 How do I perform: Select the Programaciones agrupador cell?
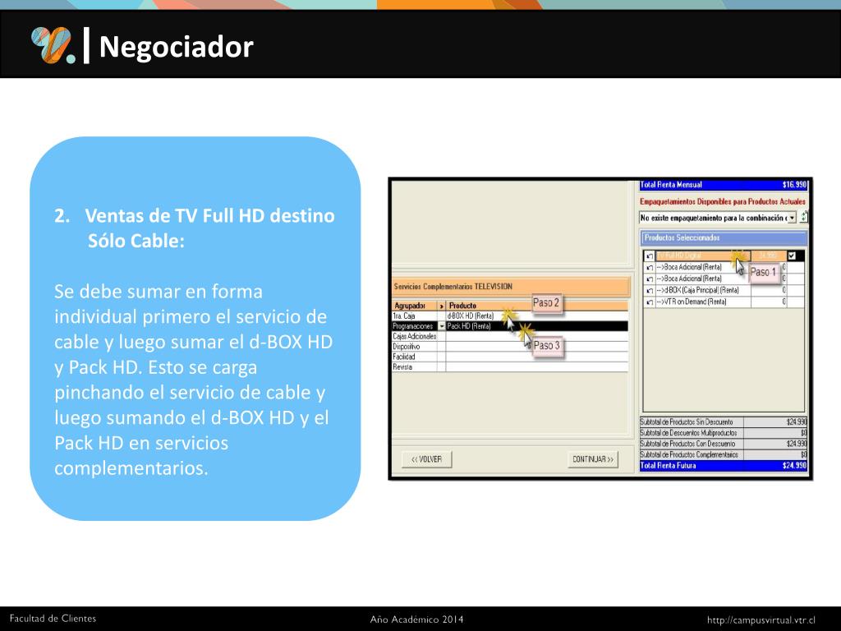[415, 326]
